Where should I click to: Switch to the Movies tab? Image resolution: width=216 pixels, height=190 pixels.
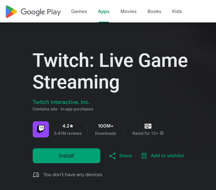click(x=128, y=11)
